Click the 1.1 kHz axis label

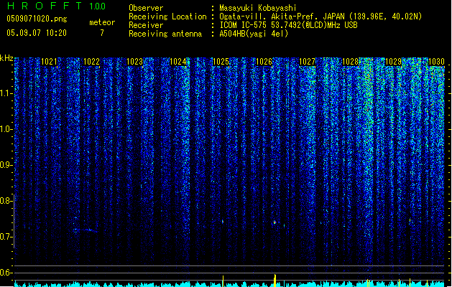(6, 93)
